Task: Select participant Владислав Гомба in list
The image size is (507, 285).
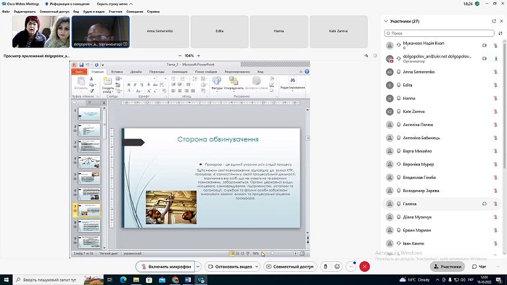Action: [442, 177]
